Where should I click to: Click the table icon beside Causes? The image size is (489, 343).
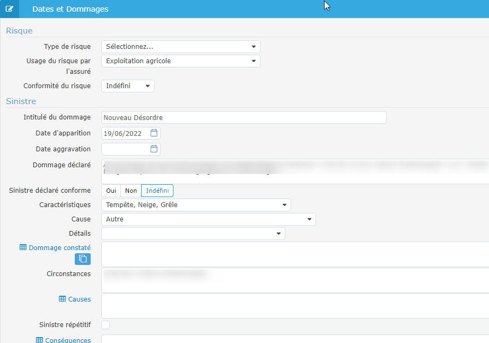[63, 299]
